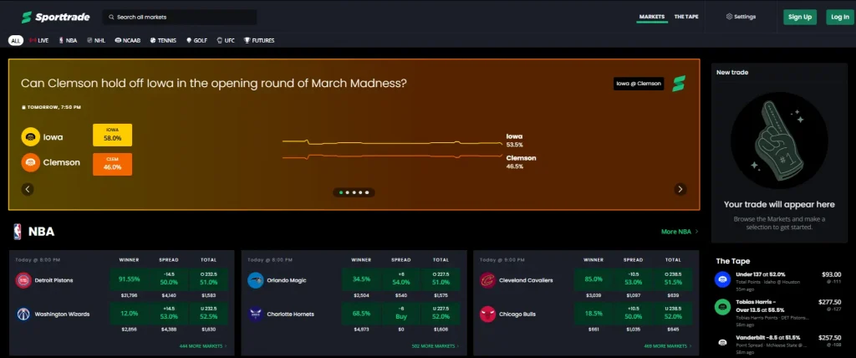Click Hornets spread -6 Buy cell
The image size is (856, 358).
click(x=400, y=314)
